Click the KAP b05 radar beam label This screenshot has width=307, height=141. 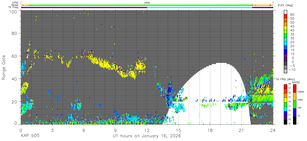point(30,136)
